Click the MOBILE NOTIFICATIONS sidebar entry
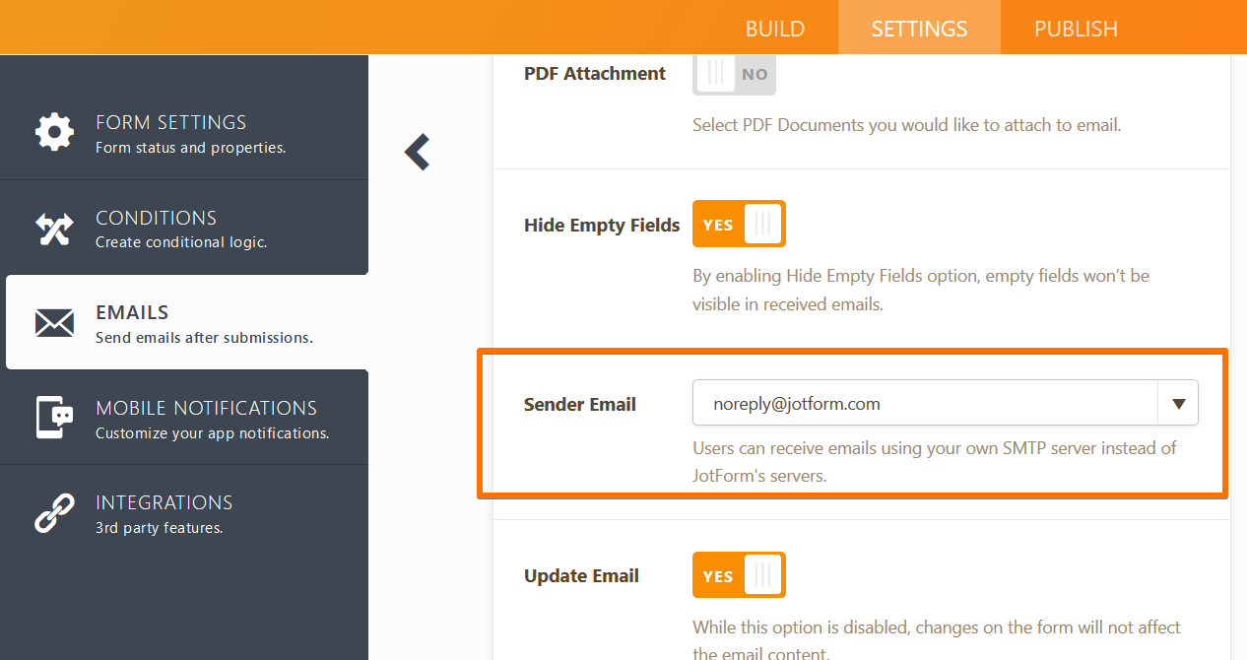The image size is (1247, 660). point(185,417)
